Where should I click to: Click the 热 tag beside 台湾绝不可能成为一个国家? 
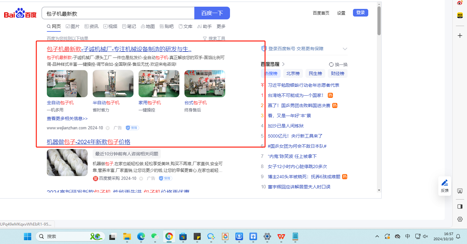point(330,95)
